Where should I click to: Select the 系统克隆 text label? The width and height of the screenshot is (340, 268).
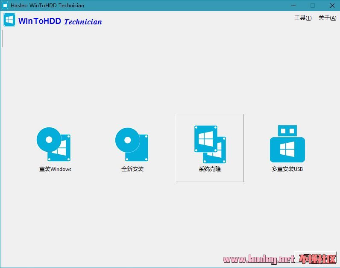coord(210,169)
